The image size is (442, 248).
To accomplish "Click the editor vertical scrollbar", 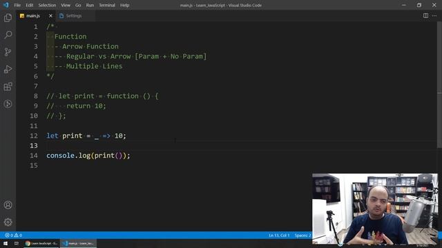I will (x=439, y=84).
